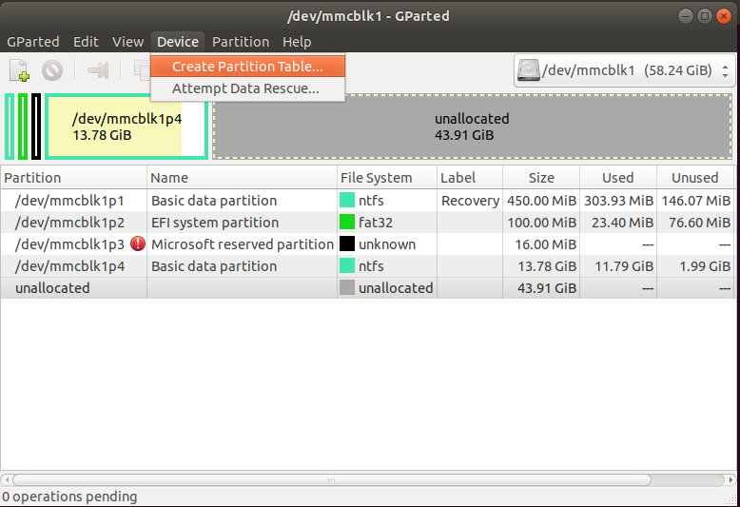The height and width of the screenshot is (507, 740).
Task: Click the scrollbar left arrow
Action: (6, 480)
